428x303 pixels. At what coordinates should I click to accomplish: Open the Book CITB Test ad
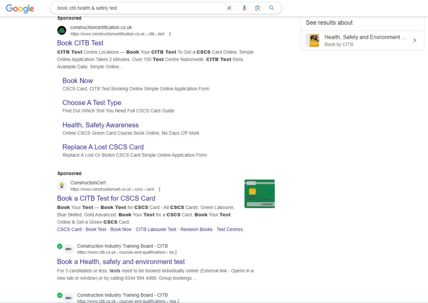click(x=80, y=43)
